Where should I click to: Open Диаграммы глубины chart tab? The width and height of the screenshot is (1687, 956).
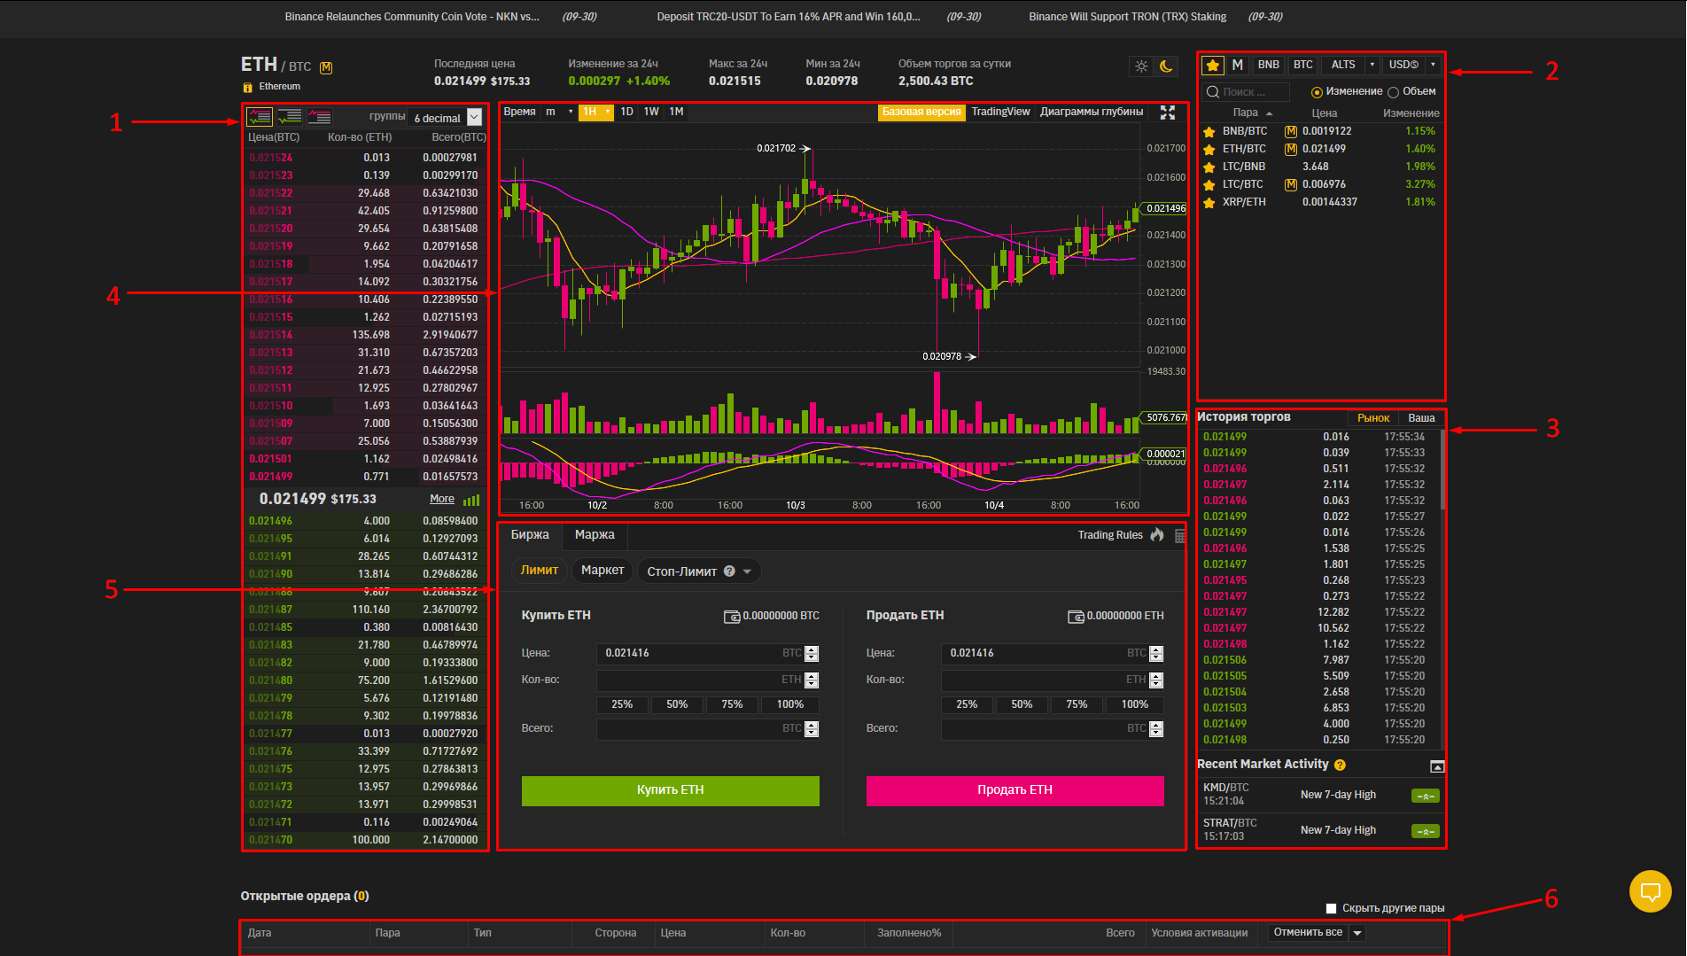1092,112
